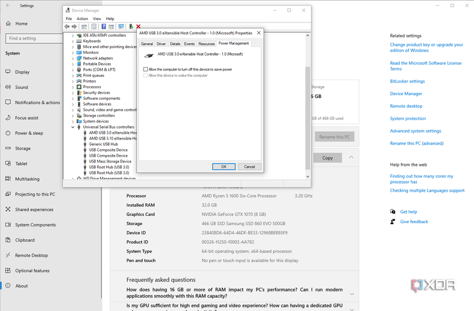This screenshot has width=474, height=311.
Task: Enable 'Allow the computer to turn off this device' checkbox
Action: [145, 69]
